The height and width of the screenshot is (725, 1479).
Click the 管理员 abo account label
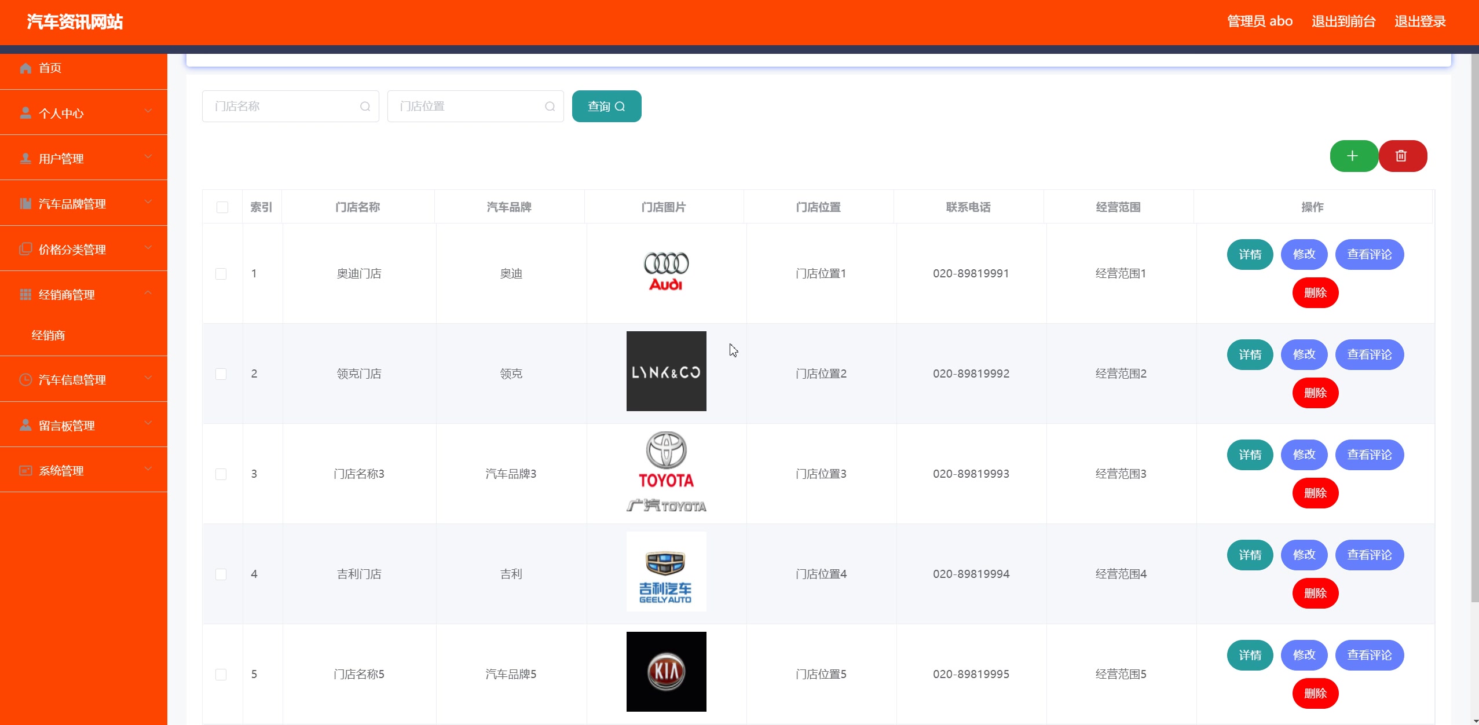[x=1260, y=21]
